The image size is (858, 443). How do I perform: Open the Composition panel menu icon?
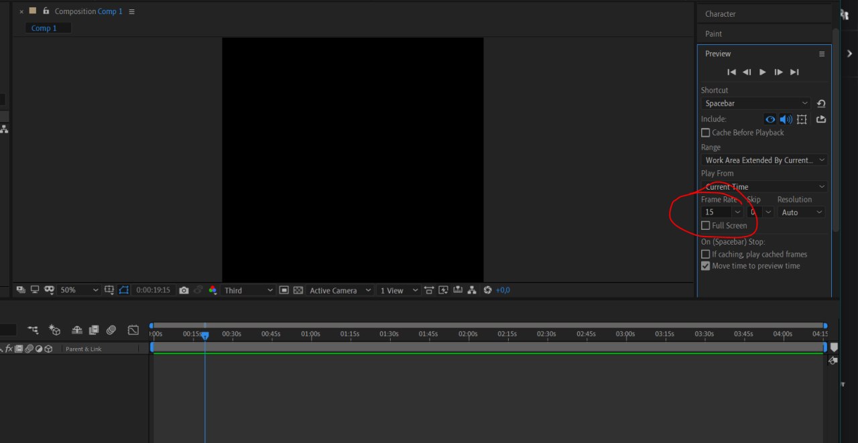131,11
